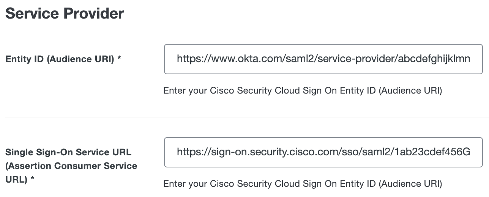Screen dimensions: 489x197
Task: Click the Entity ID (Audience URI) input field
Action: click(323, 59)
